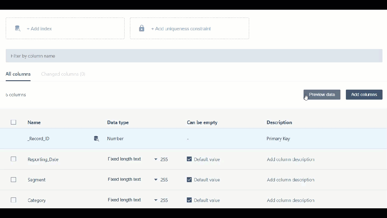This screenshot has width=387, height=218.
Task: Open the Changed columns (0) tab
Action: click(x=63, y=74)
